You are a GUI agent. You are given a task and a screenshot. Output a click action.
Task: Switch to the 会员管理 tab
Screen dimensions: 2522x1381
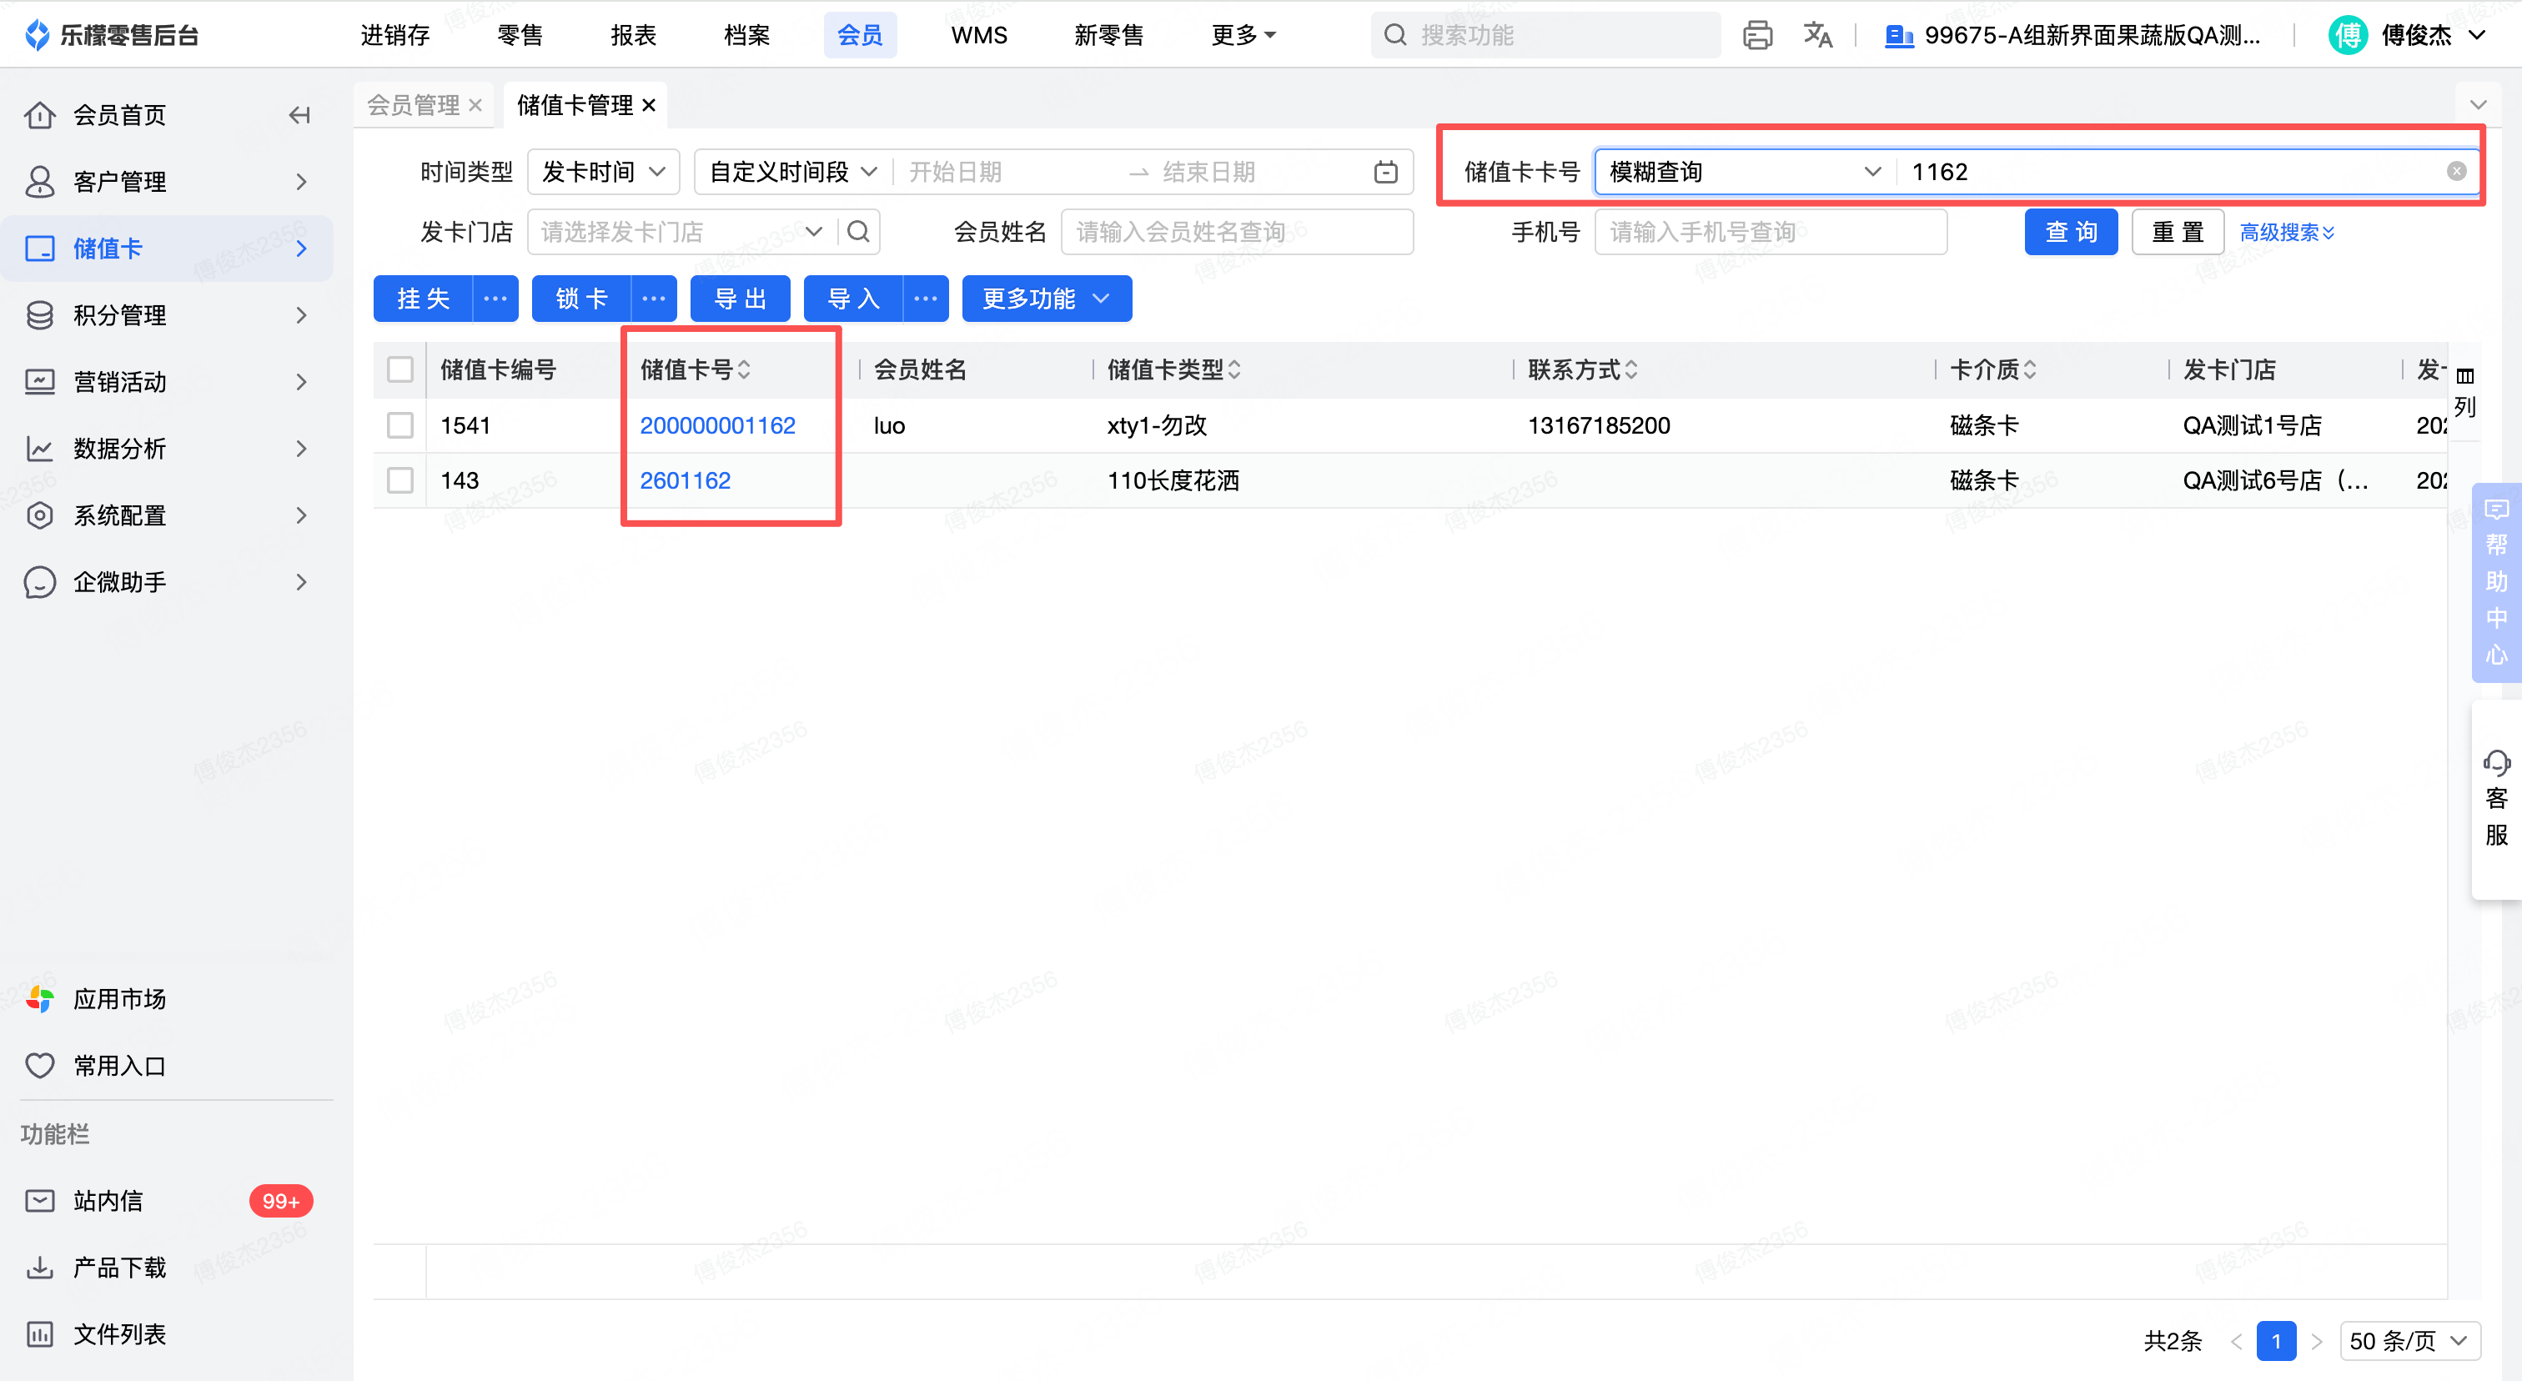click(x=413, y=105)
